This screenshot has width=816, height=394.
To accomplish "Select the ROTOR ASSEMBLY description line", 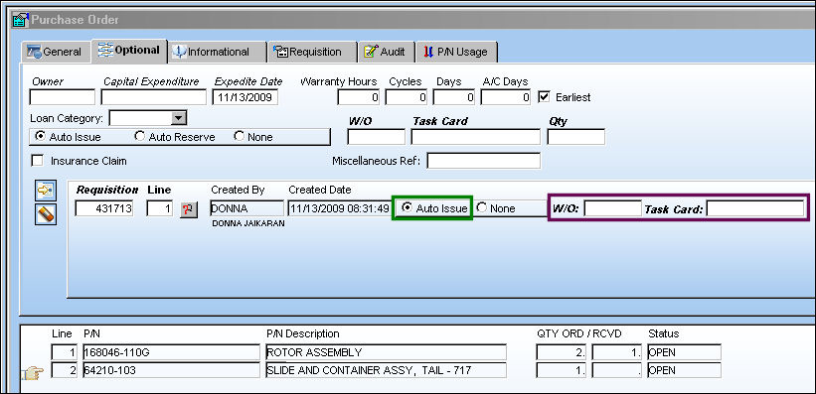I will (x=386, y=352).
